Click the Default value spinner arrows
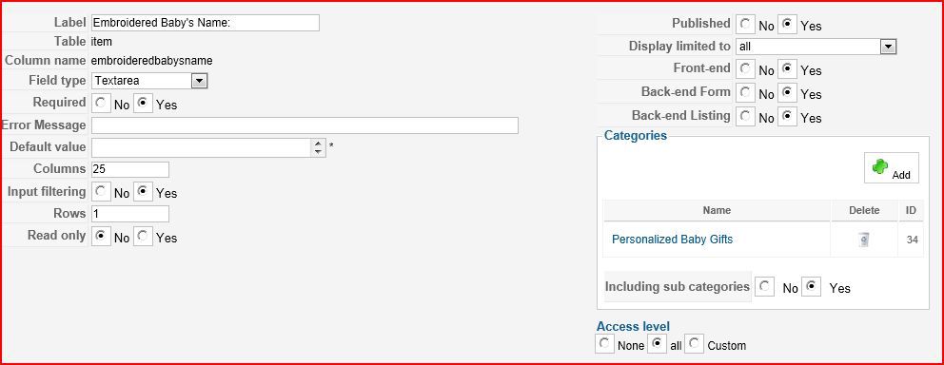Screen dimensions: 944x365 [x=319, y=147]
